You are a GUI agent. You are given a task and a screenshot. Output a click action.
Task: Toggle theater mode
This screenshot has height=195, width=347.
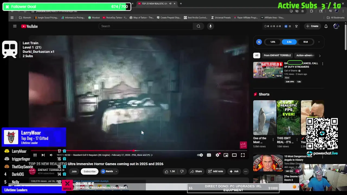234,155
